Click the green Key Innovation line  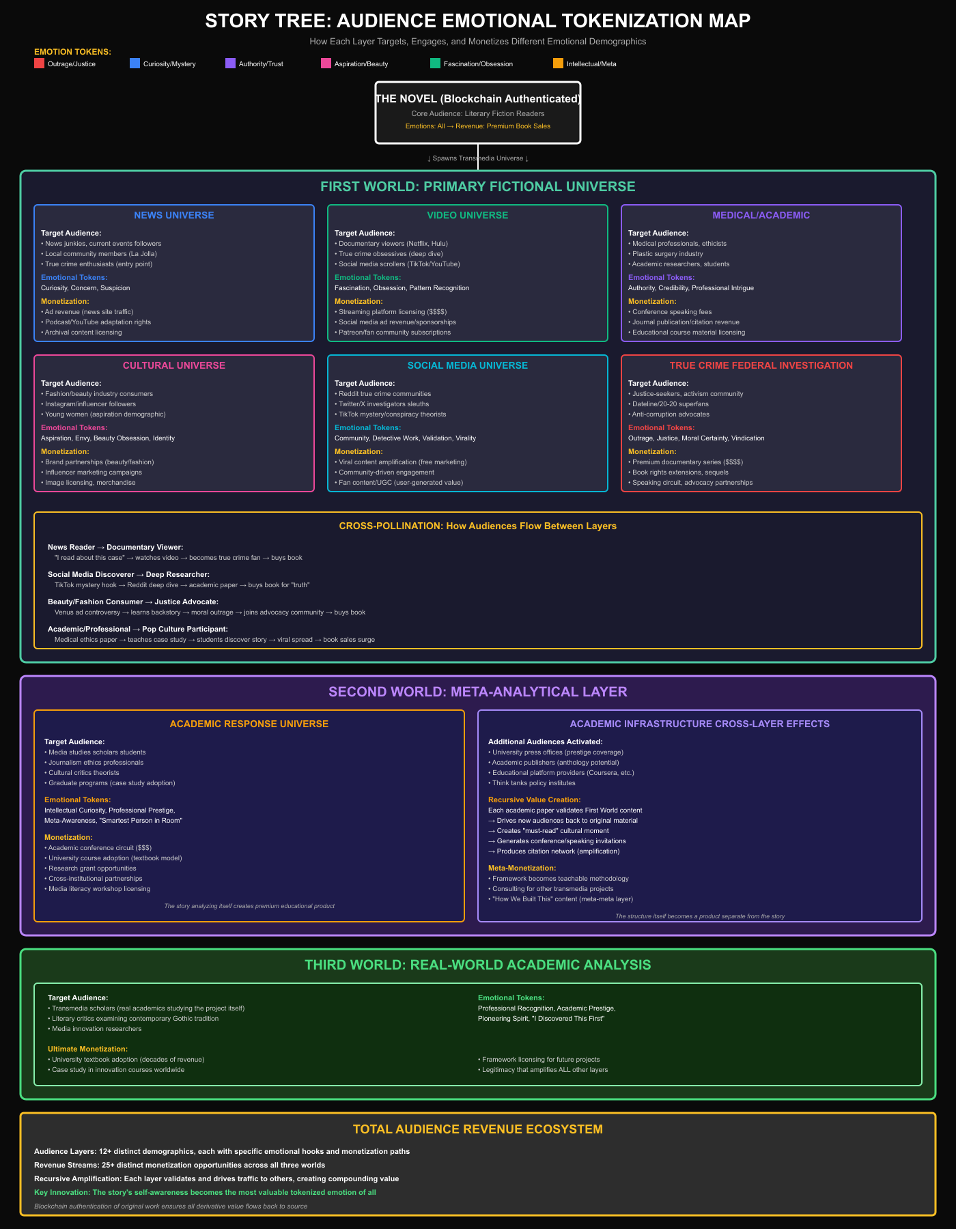click(205, 1192)
